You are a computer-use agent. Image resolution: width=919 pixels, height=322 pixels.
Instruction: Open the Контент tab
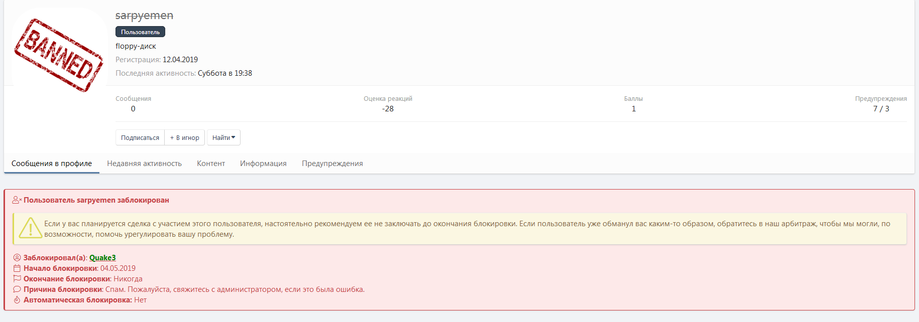click(x=211, y=164)
